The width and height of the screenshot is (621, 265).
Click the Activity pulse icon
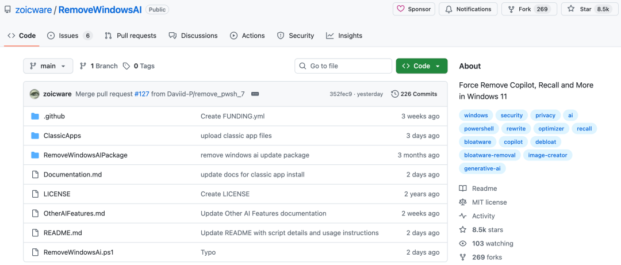[x=463, y=216]
